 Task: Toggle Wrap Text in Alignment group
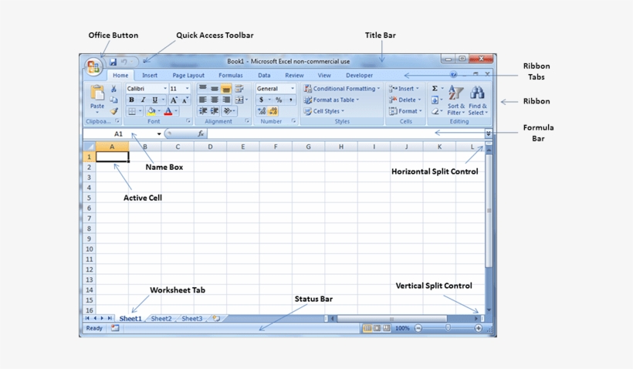tap(239, 89)
